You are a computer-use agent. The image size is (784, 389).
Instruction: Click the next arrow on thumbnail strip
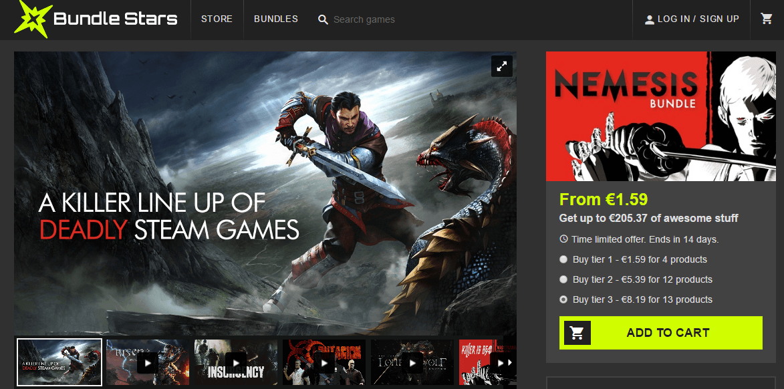point(510,362)
